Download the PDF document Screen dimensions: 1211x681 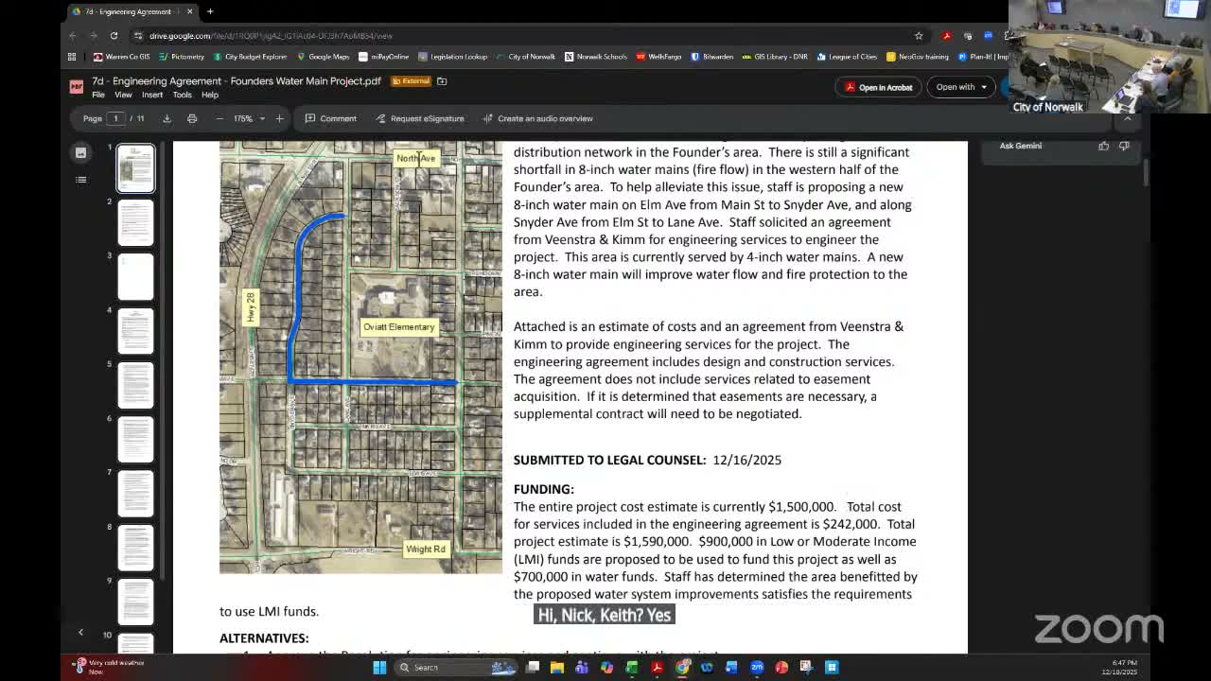167,118
